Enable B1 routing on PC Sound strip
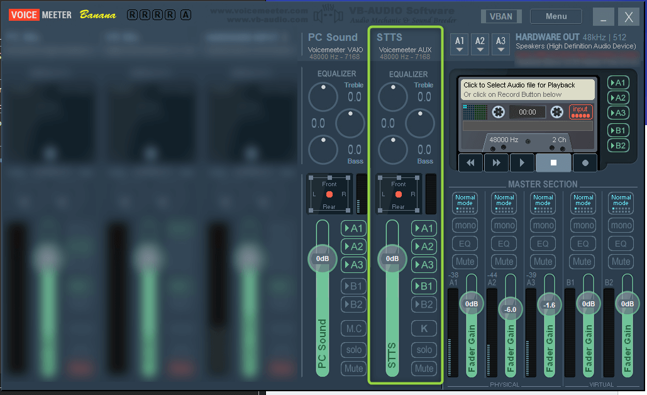 353,286
